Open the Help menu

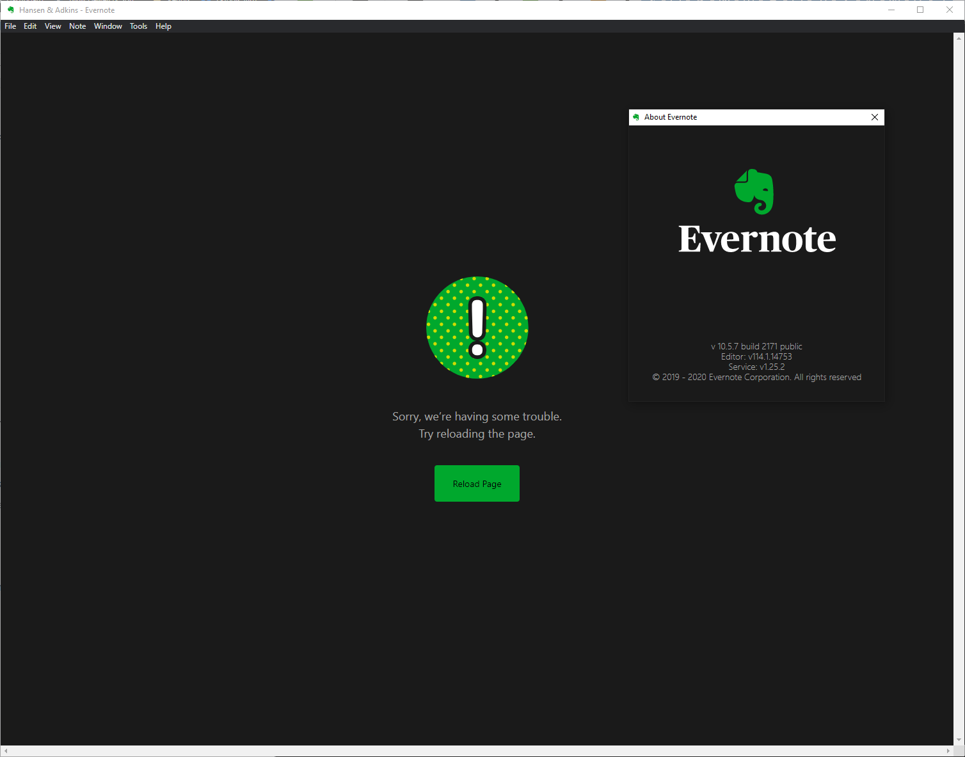(x=163, y=26)
